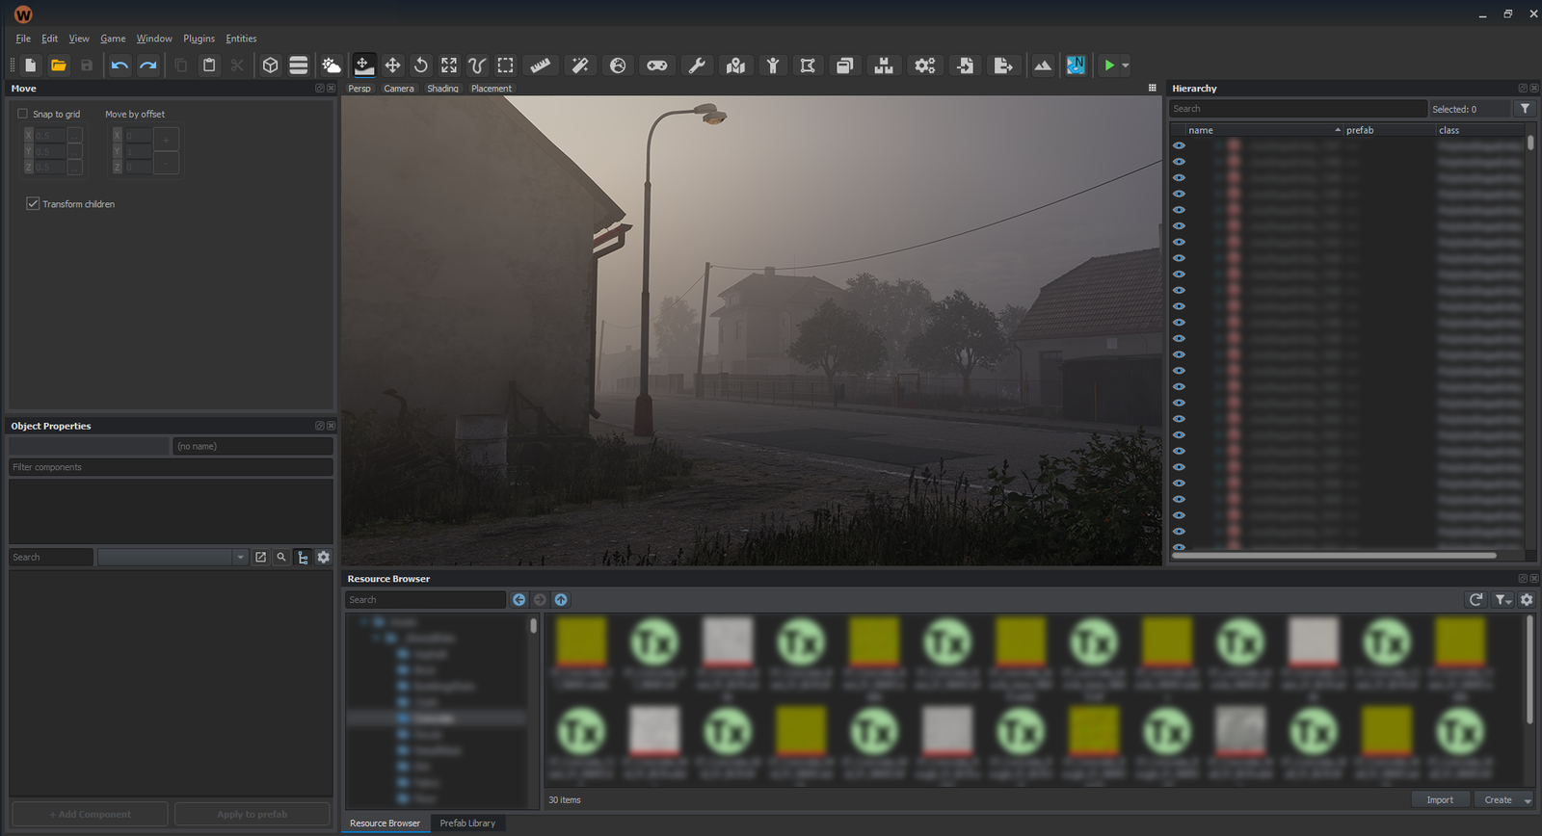Uncheck Transform children
1542x836 pixels.
33,204
